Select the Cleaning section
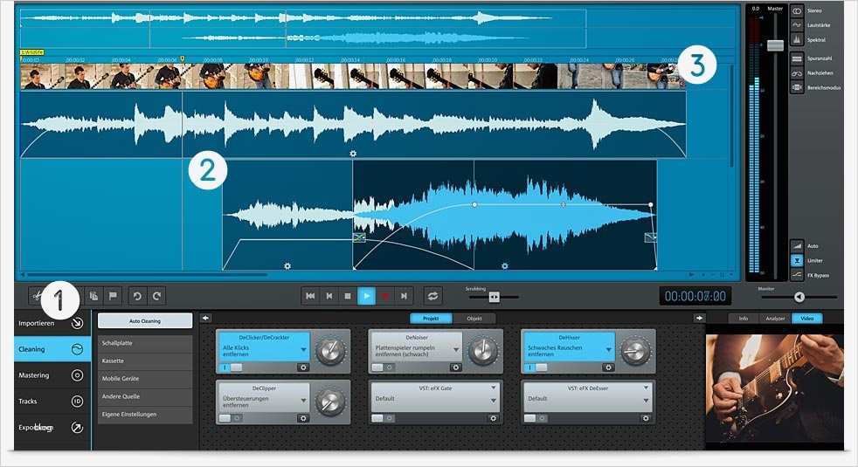This screenshot has height=467, width=858. (x=52, y=349)
